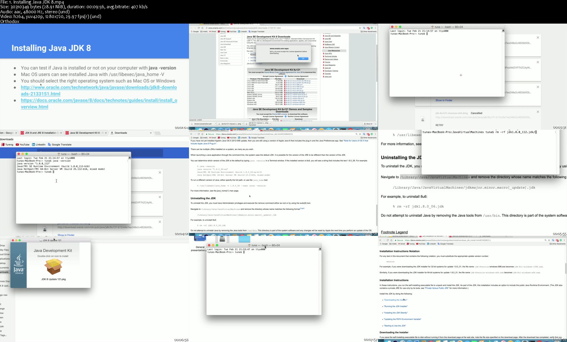Click reload icon on the oracle.com downloads page
Image resolution: width=567 pixels, height=342 pixels.
click(199, 28)
